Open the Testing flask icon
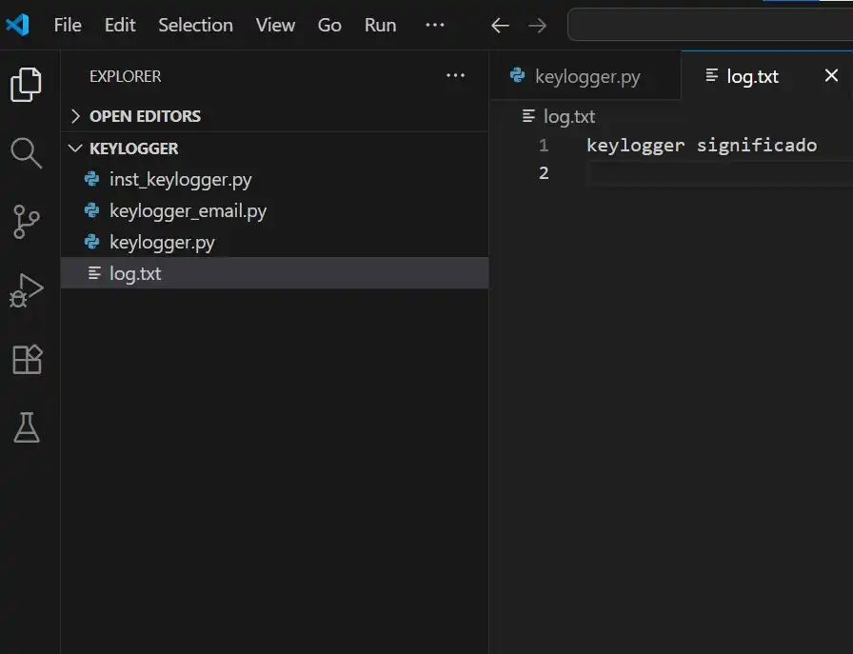Screen dimensions: 853x654 (27, 428)
